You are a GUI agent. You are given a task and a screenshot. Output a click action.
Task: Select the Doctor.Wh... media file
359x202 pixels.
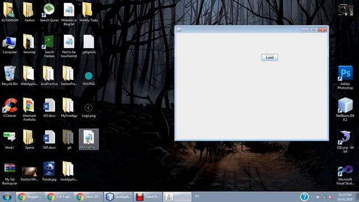(29, 173)
